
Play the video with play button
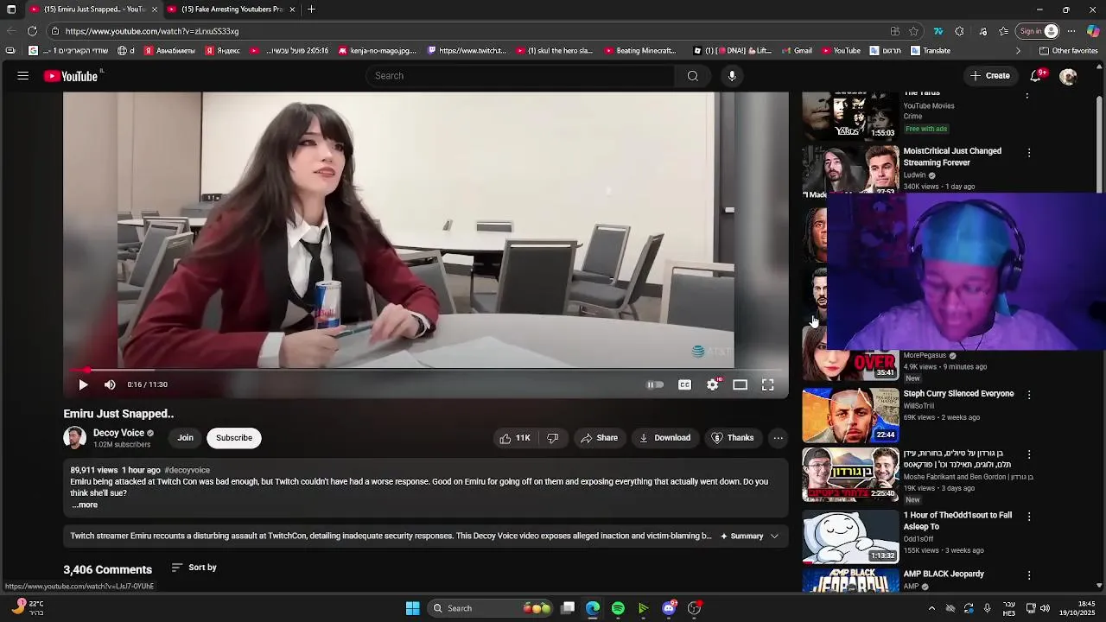tap(83, 384)
